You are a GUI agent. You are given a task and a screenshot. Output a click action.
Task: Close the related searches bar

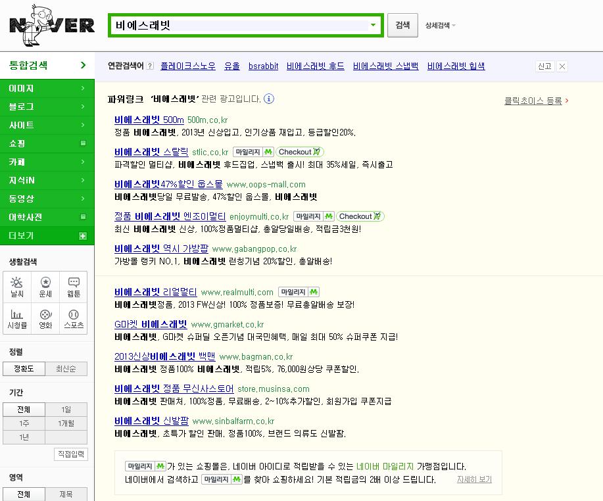coord(562,66)
